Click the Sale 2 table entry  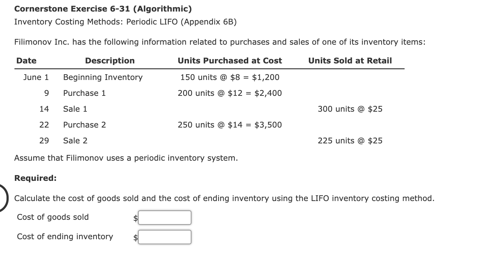[x=75, y=141]
